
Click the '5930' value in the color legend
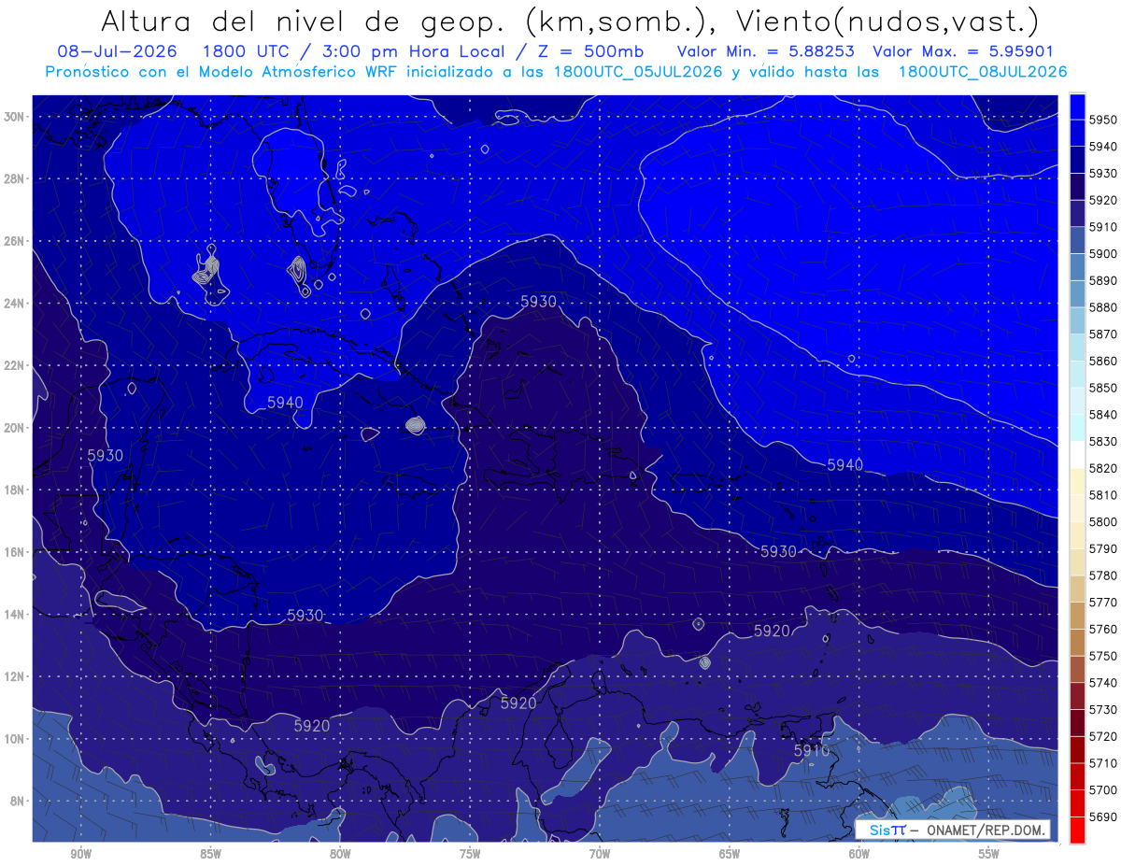click(x=1102, y=173)
